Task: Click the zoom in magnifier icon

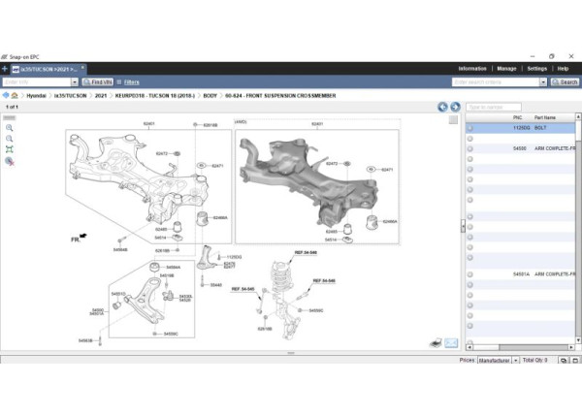Action: tap(10, 128)
